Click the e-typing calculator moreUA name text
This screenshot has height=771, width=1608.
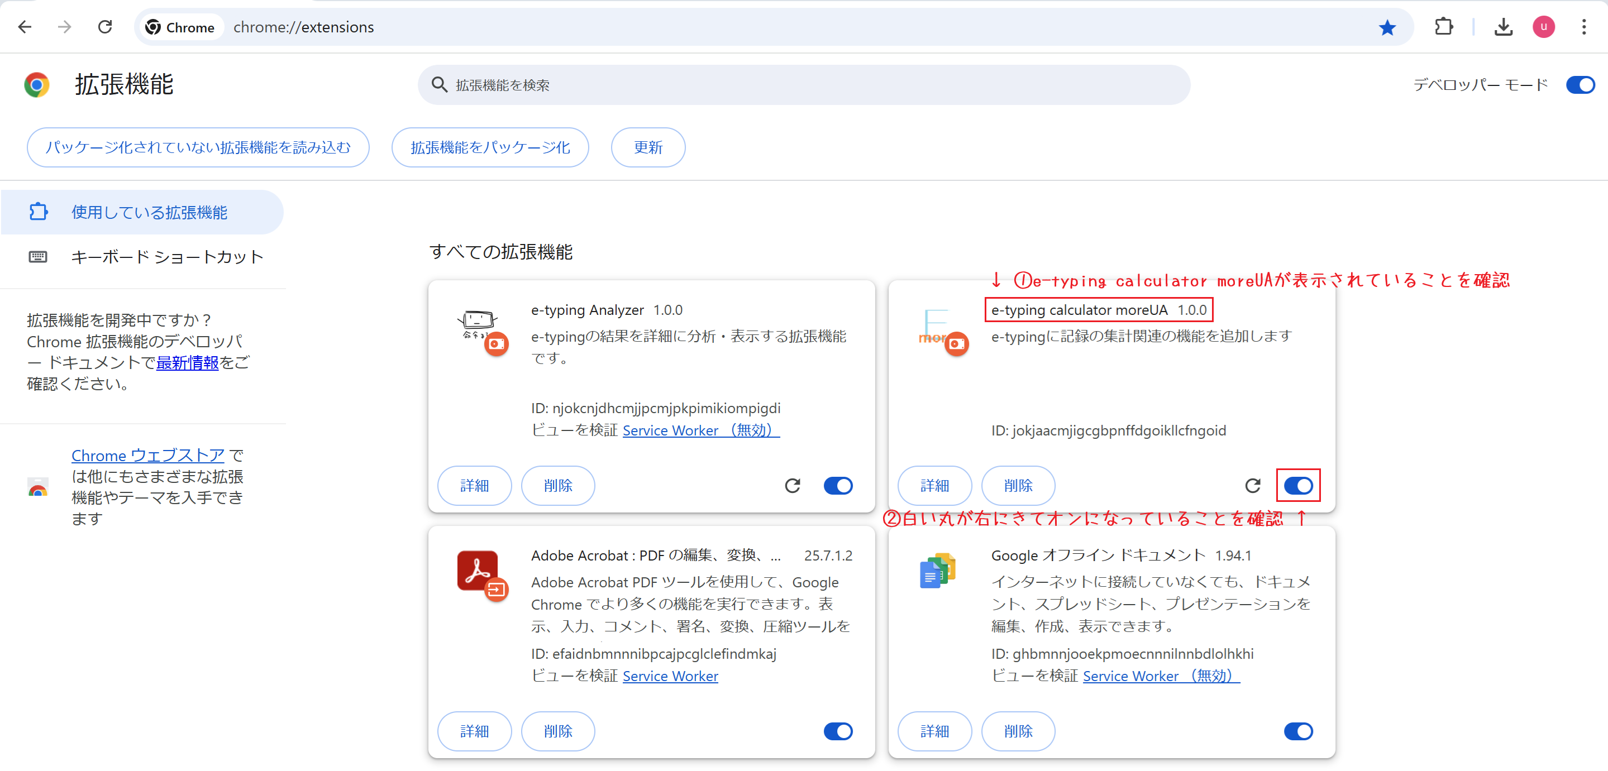click(x=1079, y=309)
